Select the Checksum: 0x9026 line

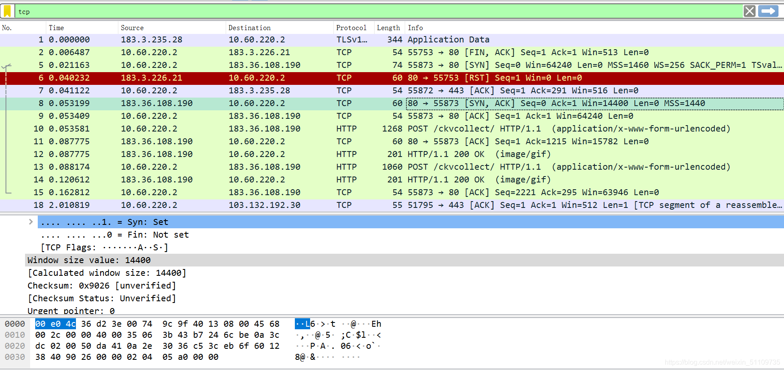(x=102, y=286)
